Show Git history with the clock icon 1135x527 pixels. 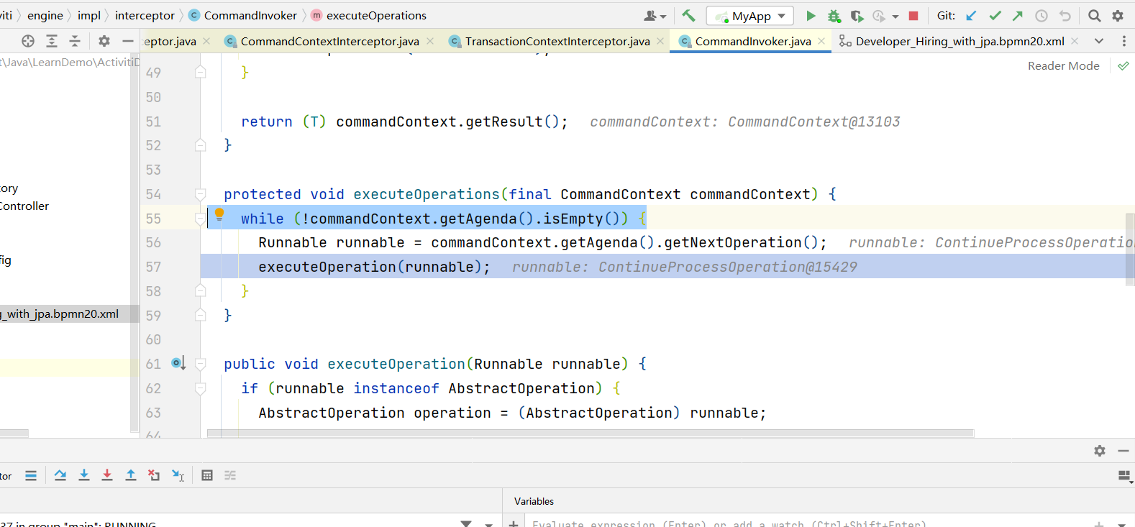(x=1041, y=16)
